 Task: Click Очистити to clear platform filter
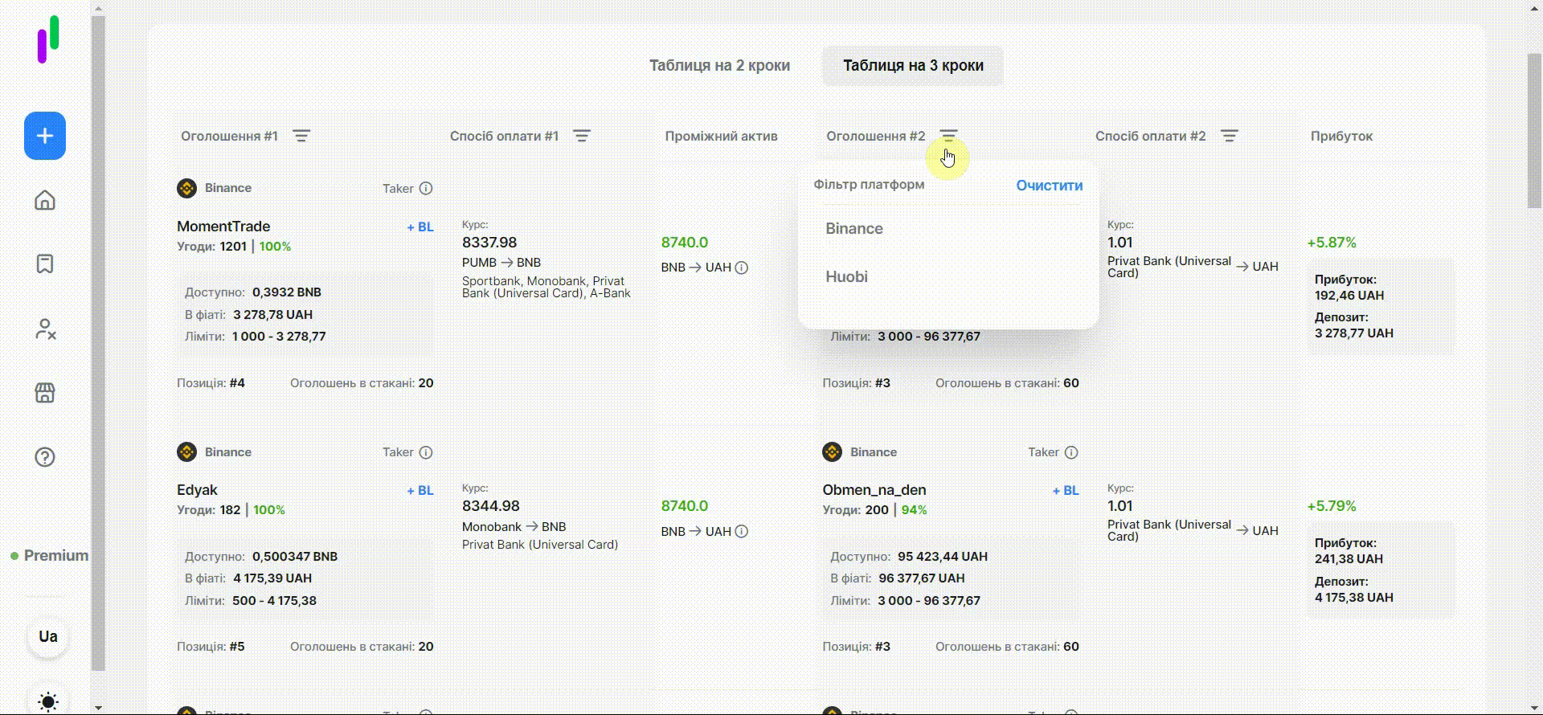pyautogui.click(x=1049, y=186)
